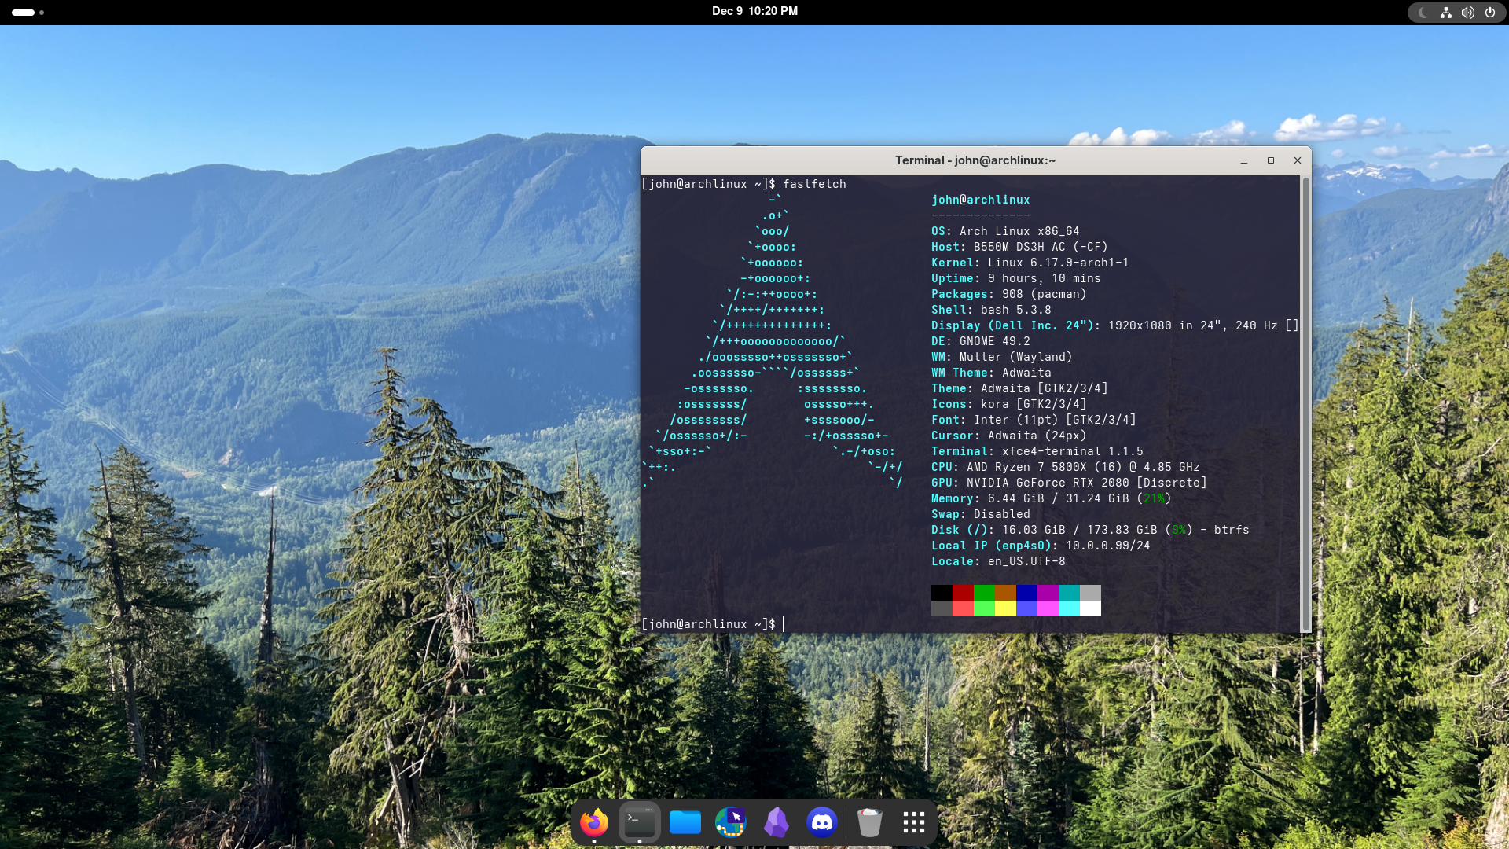Open the globe with cursor app
1509x849 pixels.
tap(731, 822)
